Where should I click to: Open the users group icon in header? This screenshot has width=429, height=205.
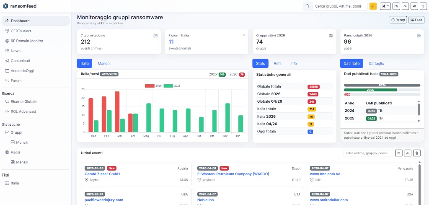coord(414,6)
